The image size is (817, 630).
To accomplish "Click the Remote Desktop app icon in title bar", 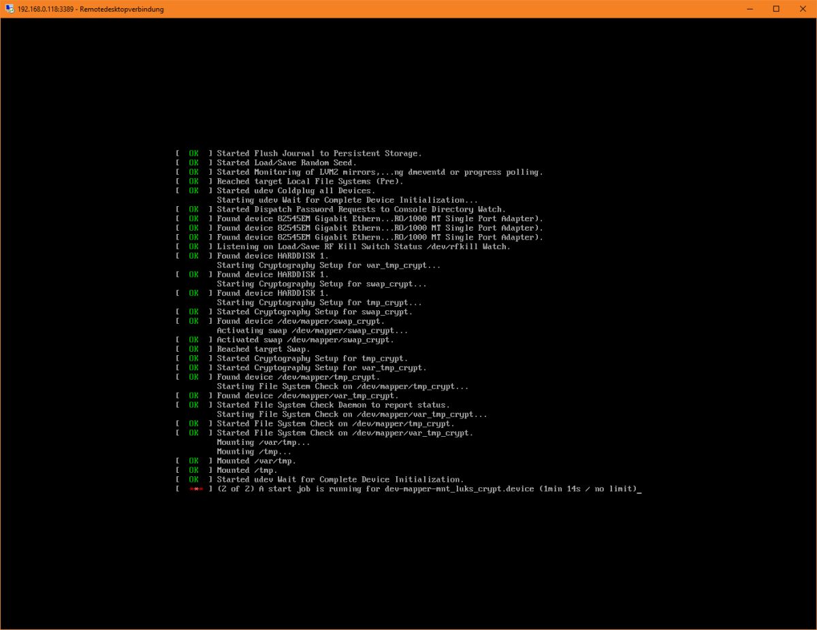I will [x=9, y=9].
